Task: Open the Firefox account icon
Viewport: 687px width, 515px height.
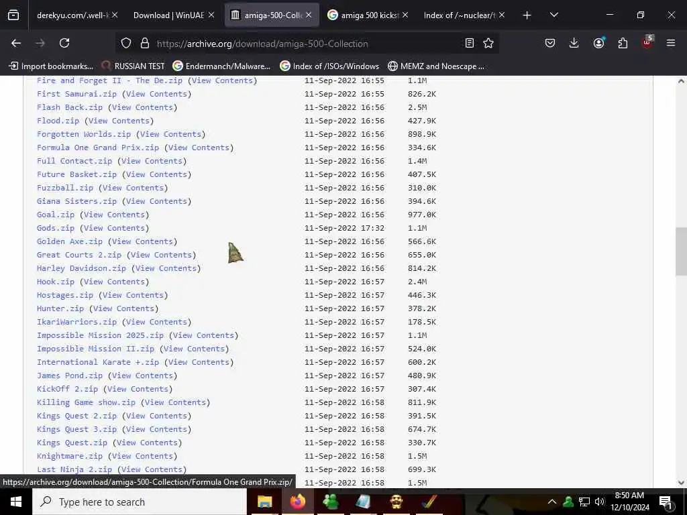Action: tap(598, 43)
